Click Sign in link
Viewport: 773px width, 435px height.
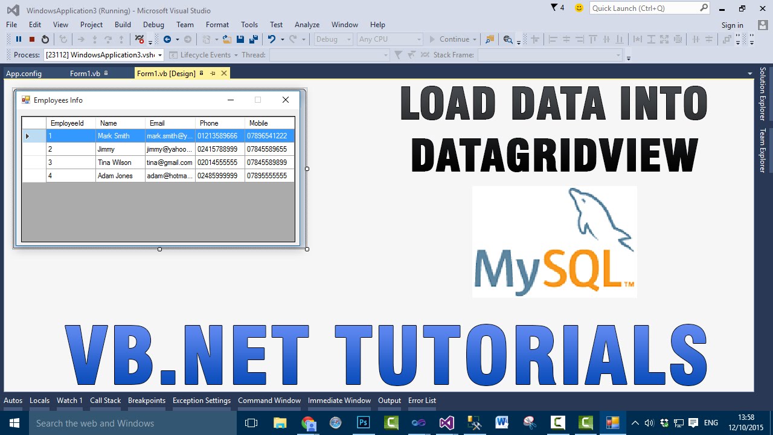point(732,25)
